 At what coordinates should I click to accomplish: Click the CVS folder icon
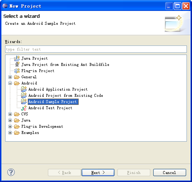coord(17,114)
